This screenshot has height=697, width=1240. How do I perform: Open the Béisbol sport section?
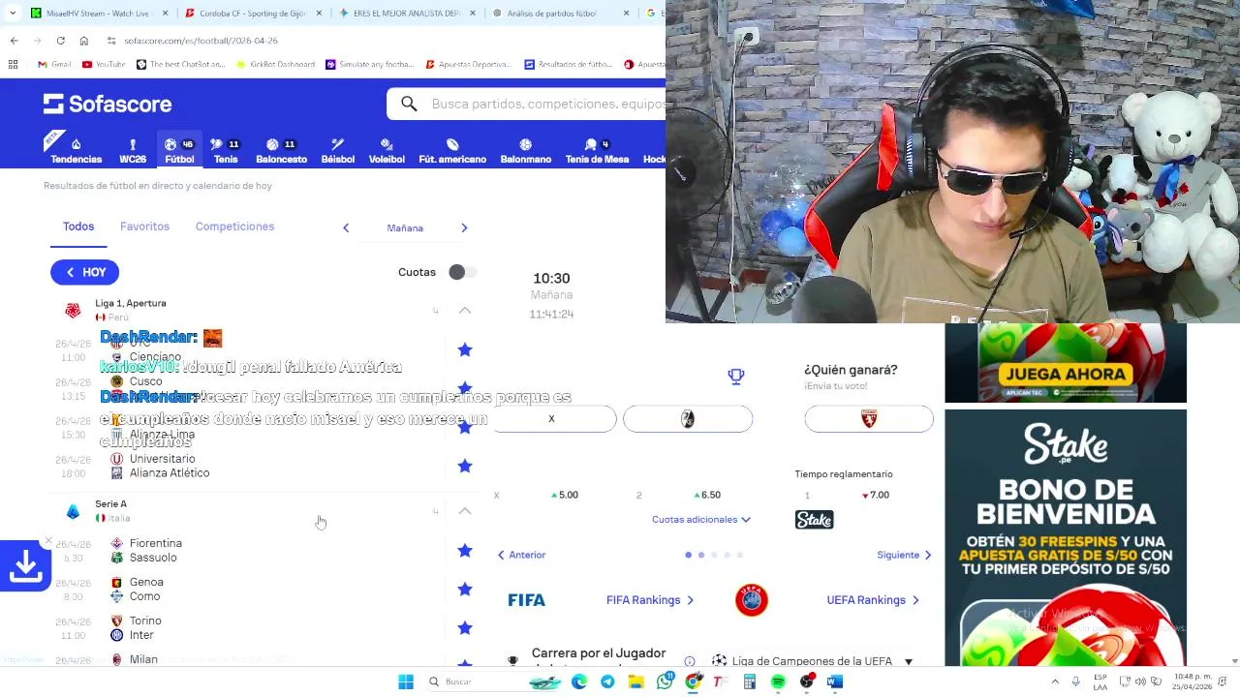[x=338, y=151]
